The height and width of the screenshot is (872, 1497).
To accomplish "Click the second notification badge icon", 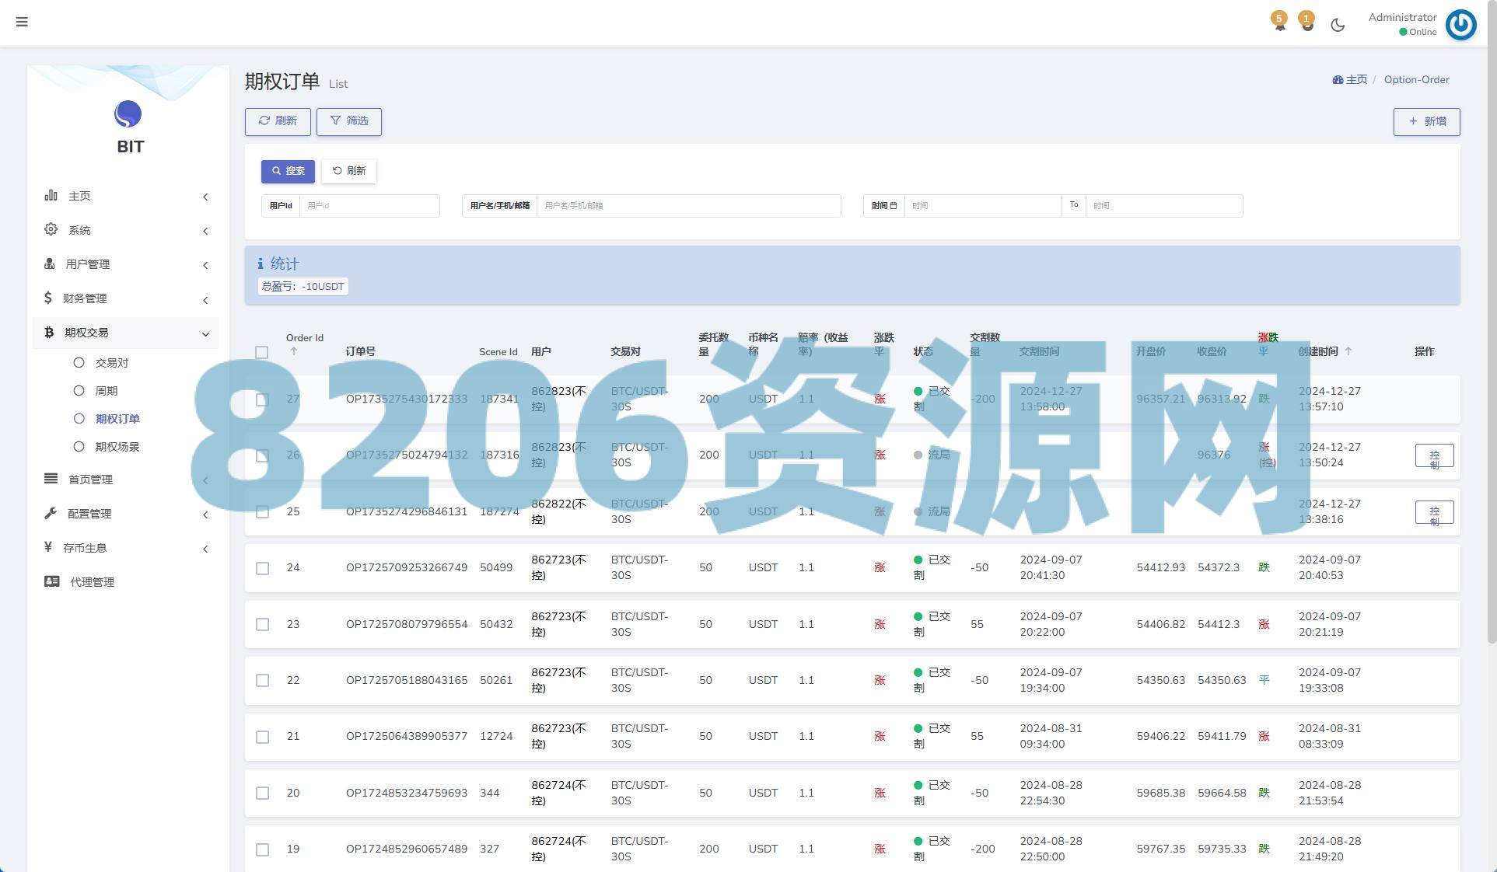I will (1307, 23).
